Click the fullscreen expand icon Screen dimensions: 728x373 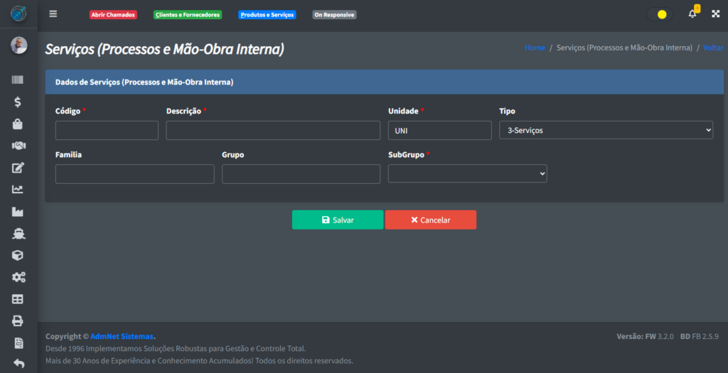pyautogui.click(x=715, y=14)
